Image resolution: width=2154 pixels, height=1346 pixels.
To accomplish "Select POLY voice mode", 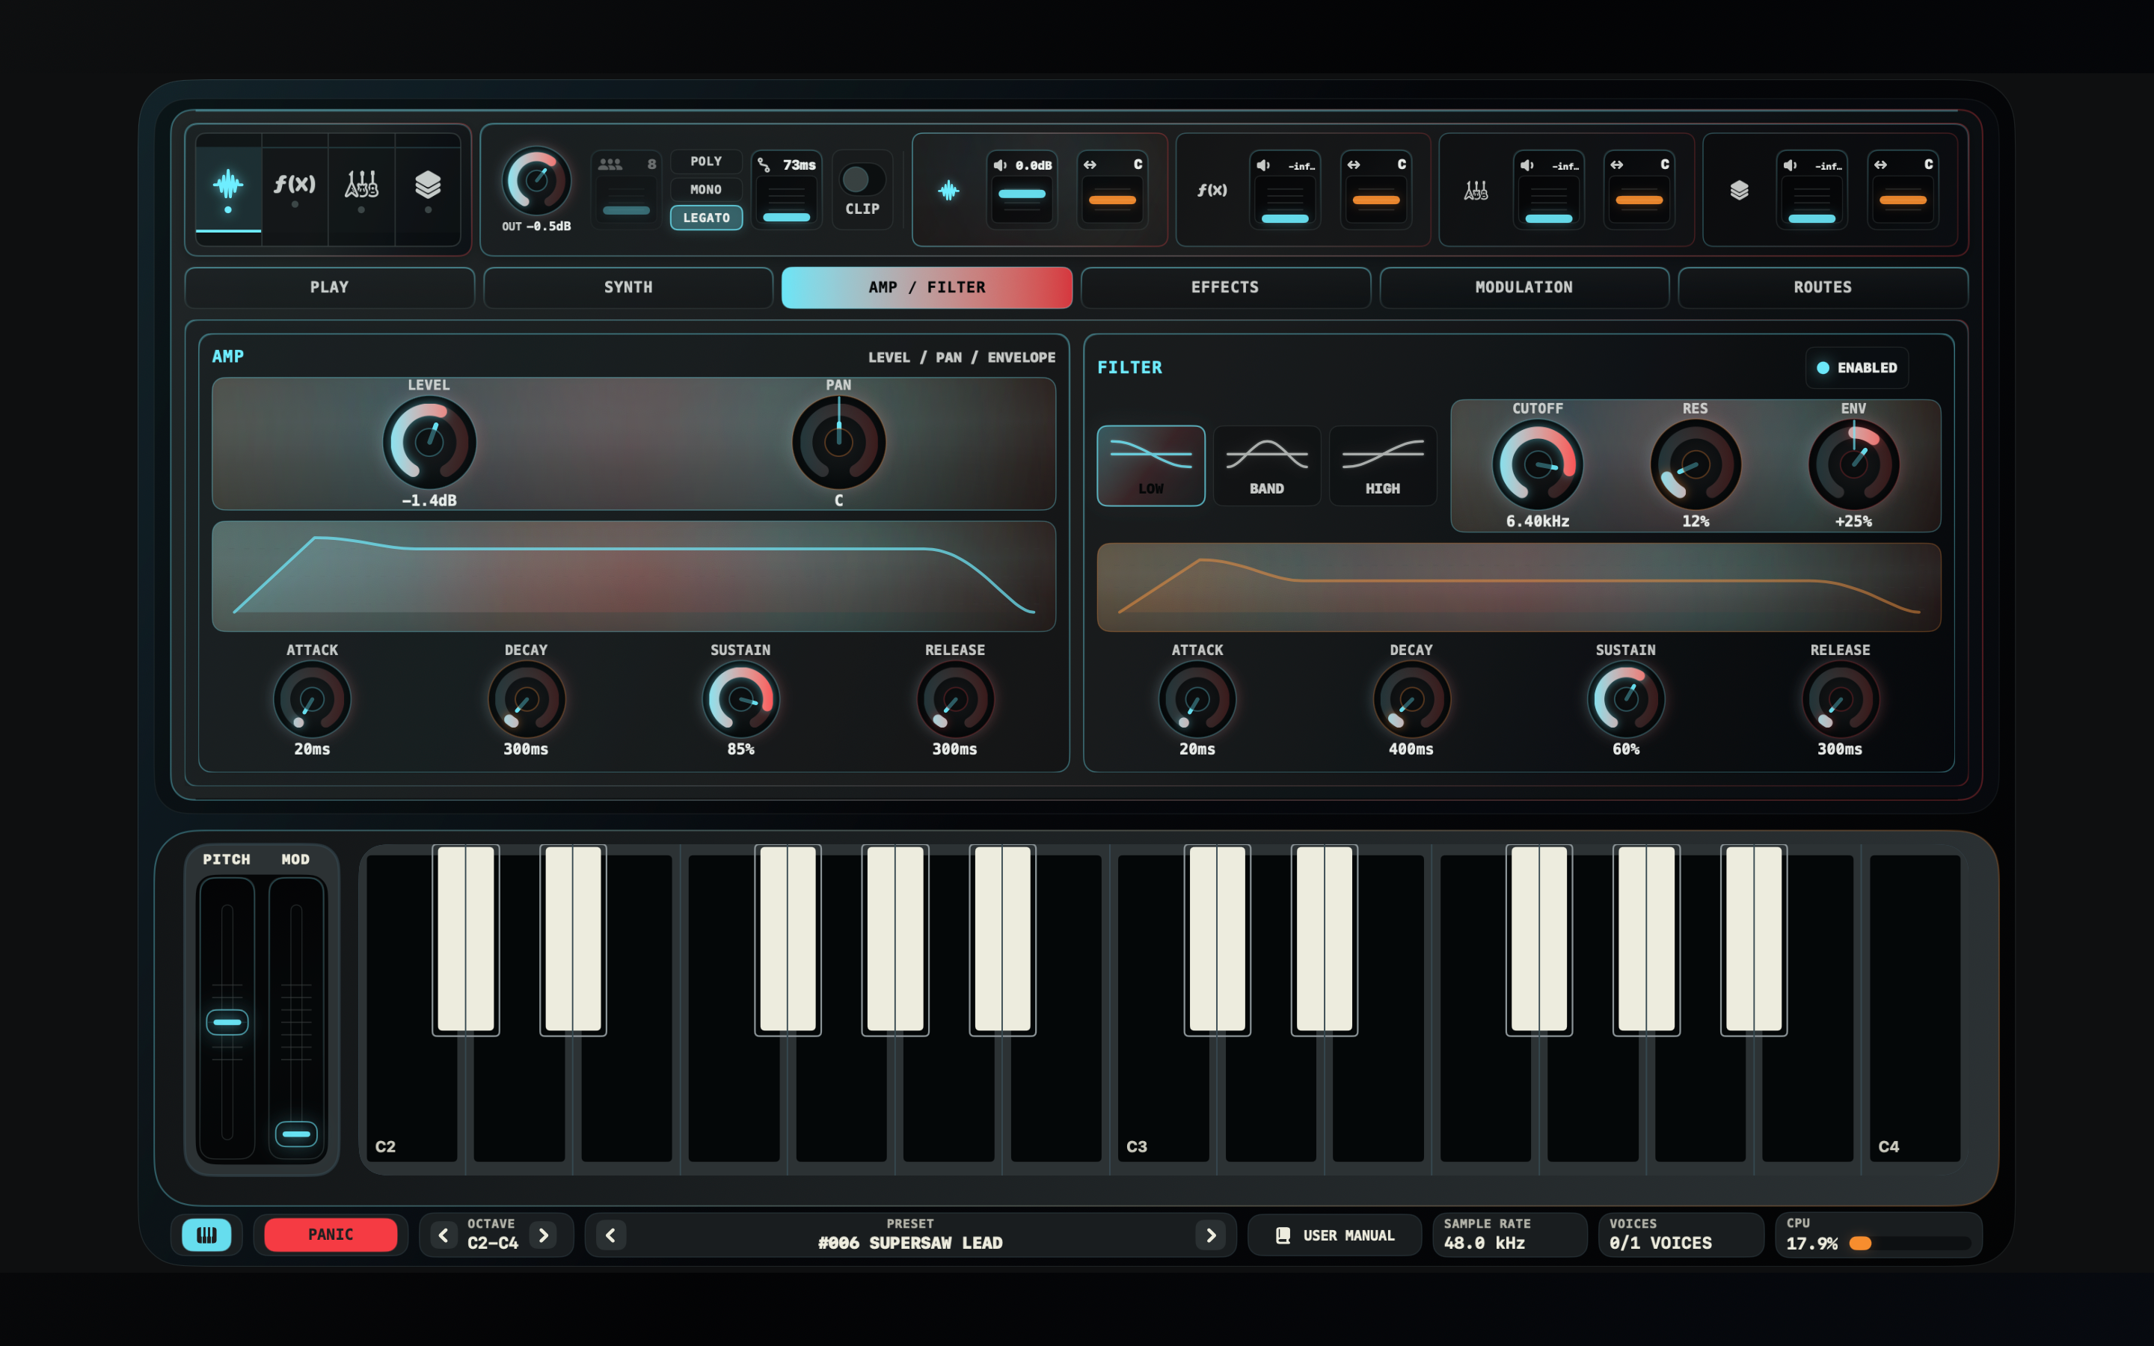I will point(706,161).
